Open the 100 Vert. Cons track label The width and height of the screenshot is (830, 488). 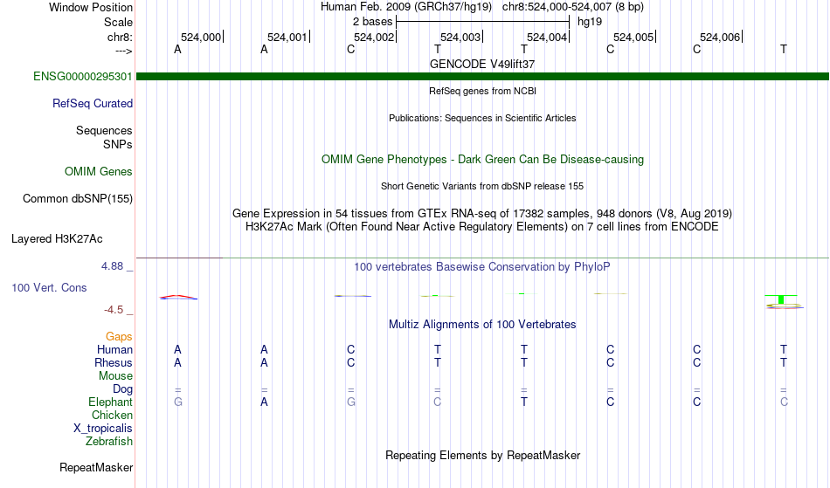[49, 288]
